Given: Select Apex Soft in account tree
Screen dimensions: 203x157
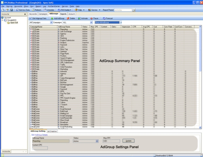Looking at the screenshot, I should coord(14,22).
